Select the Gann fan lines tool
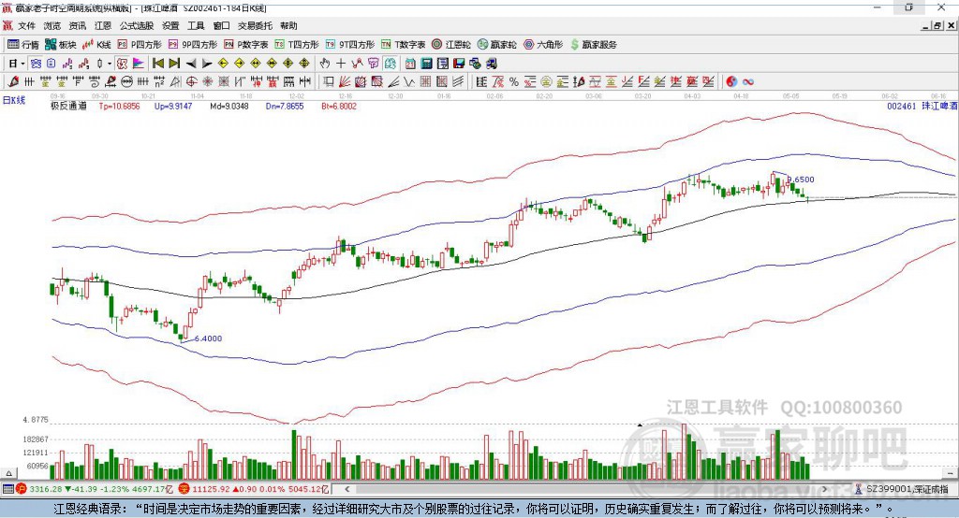Image resolution: width=959 pixels, height=518 pixels. coord(345,81)
